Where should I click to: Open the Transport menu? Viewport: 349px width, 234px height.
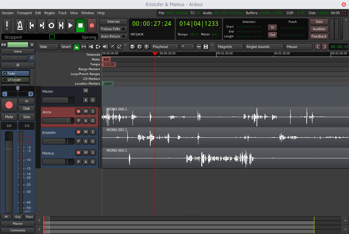click(x=24, y=13)
